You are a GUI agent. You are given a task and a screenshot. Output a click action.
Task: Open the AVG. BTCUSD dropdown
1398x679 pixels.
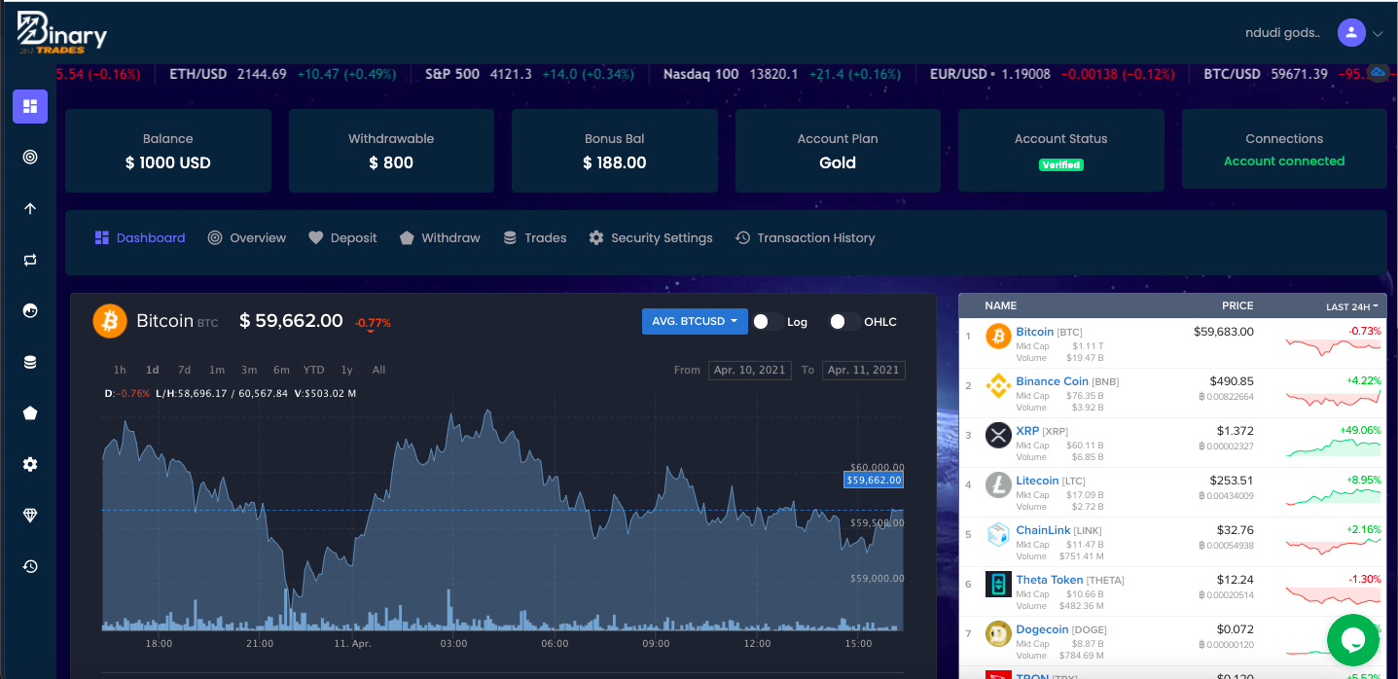click(x=695, y=322)
